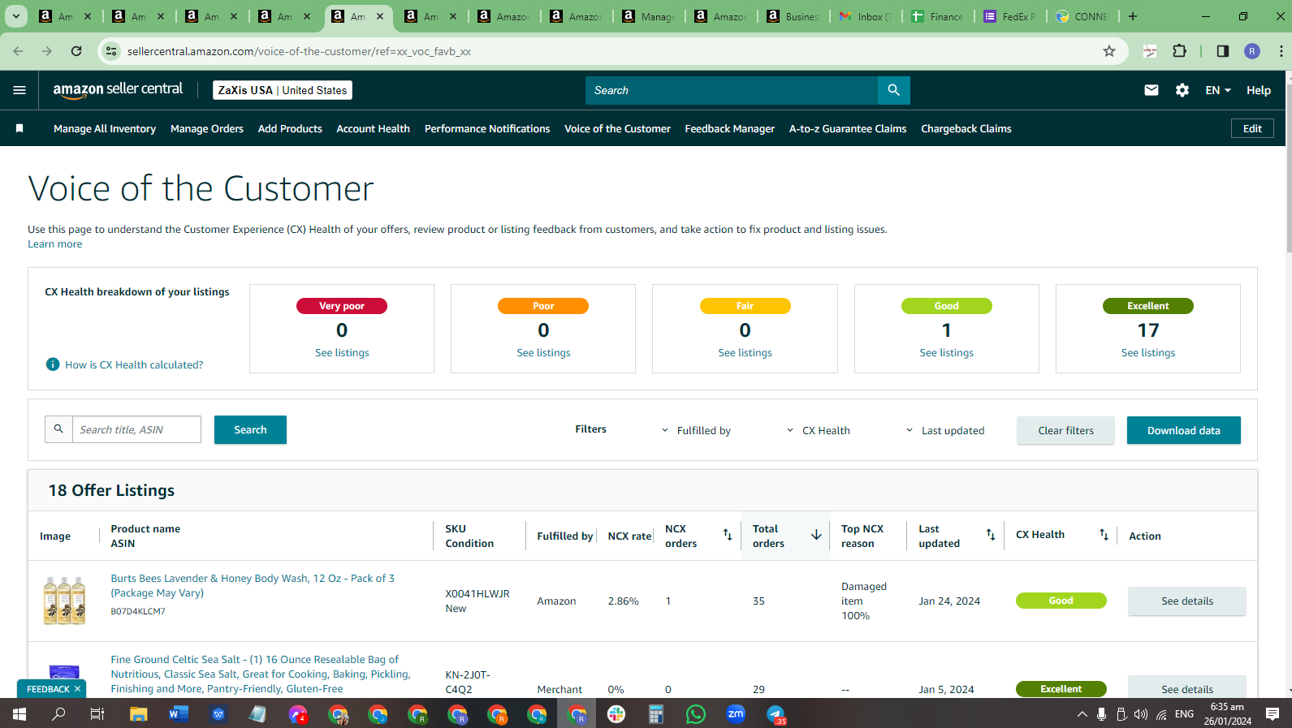Click the search magnifier button in header

[x=893, y=90]
